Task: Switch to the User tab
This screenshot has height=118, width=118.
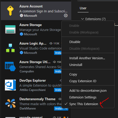Action: coord(83,8)
